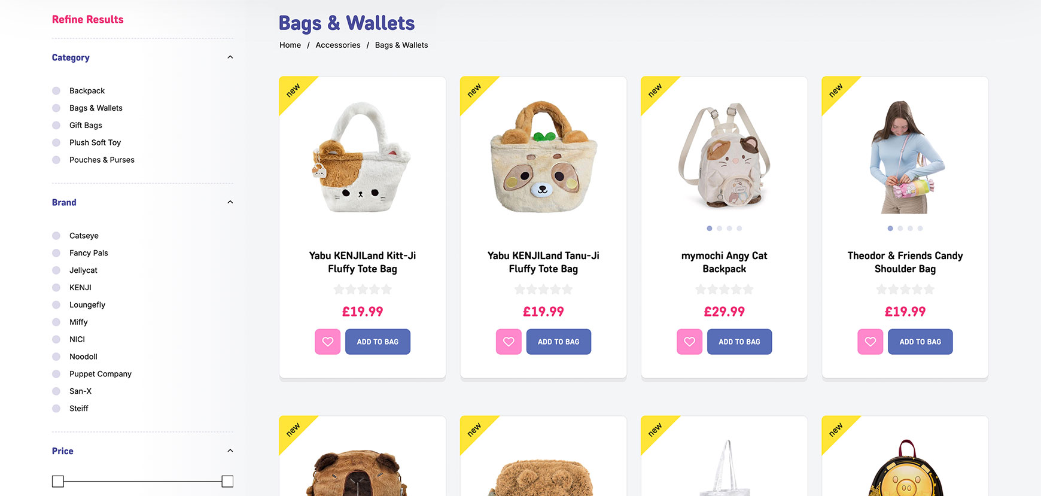The image size is (1041, 496).
Task: Select first image dot of Angy Cat Backpack
Action: point(710,229)
